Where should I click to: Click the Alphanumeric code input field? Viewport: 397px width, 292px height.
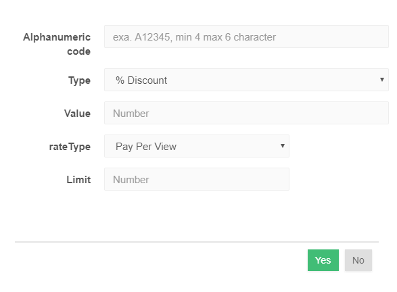click(x=246, y=36)
